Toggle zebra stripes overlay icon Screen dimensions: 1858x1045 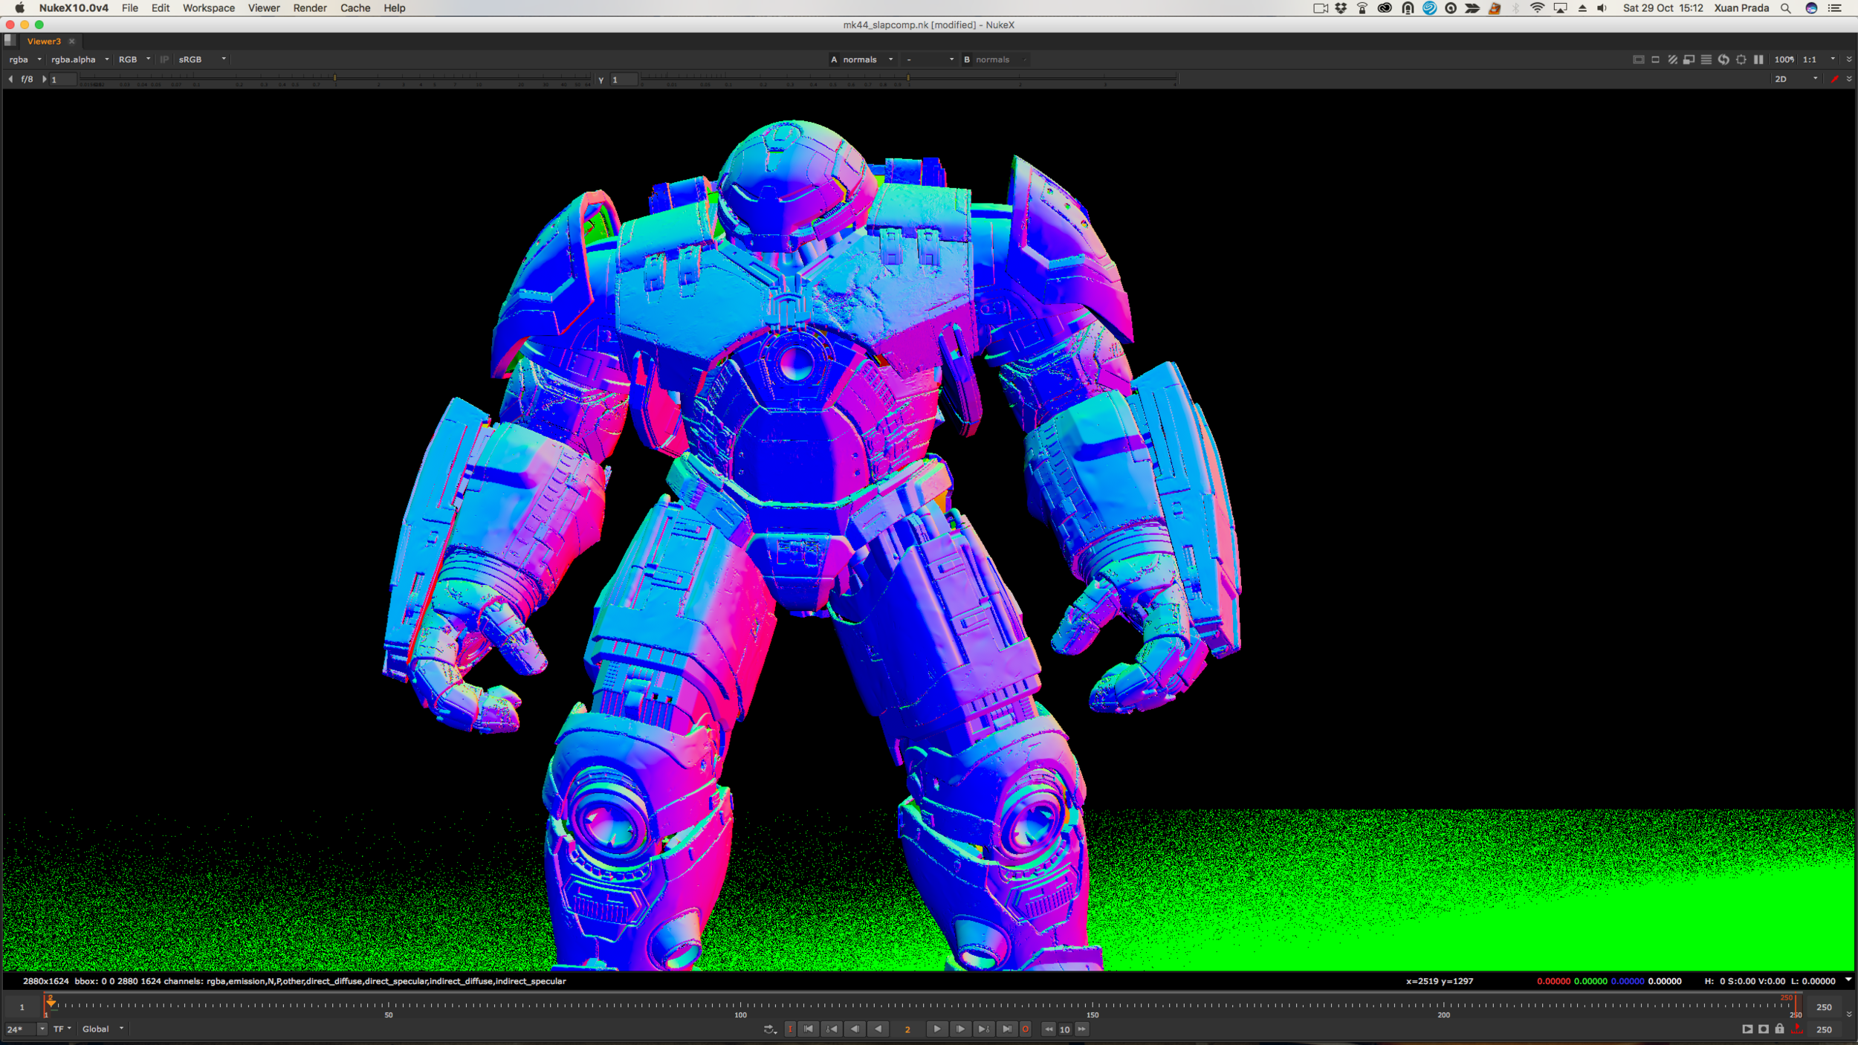(x=1672, y=59)
